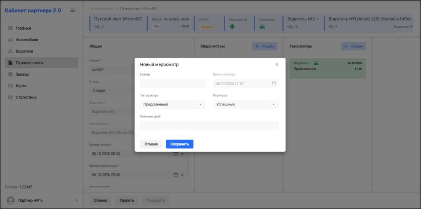This screenshot has height=209, width=421.
Task: Click the Номер field with ссп457
Action: pos(112,69)
